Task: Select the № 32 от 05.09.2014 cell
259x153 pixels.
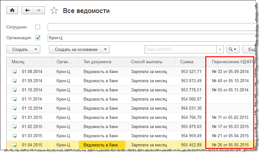Action: 230,72
